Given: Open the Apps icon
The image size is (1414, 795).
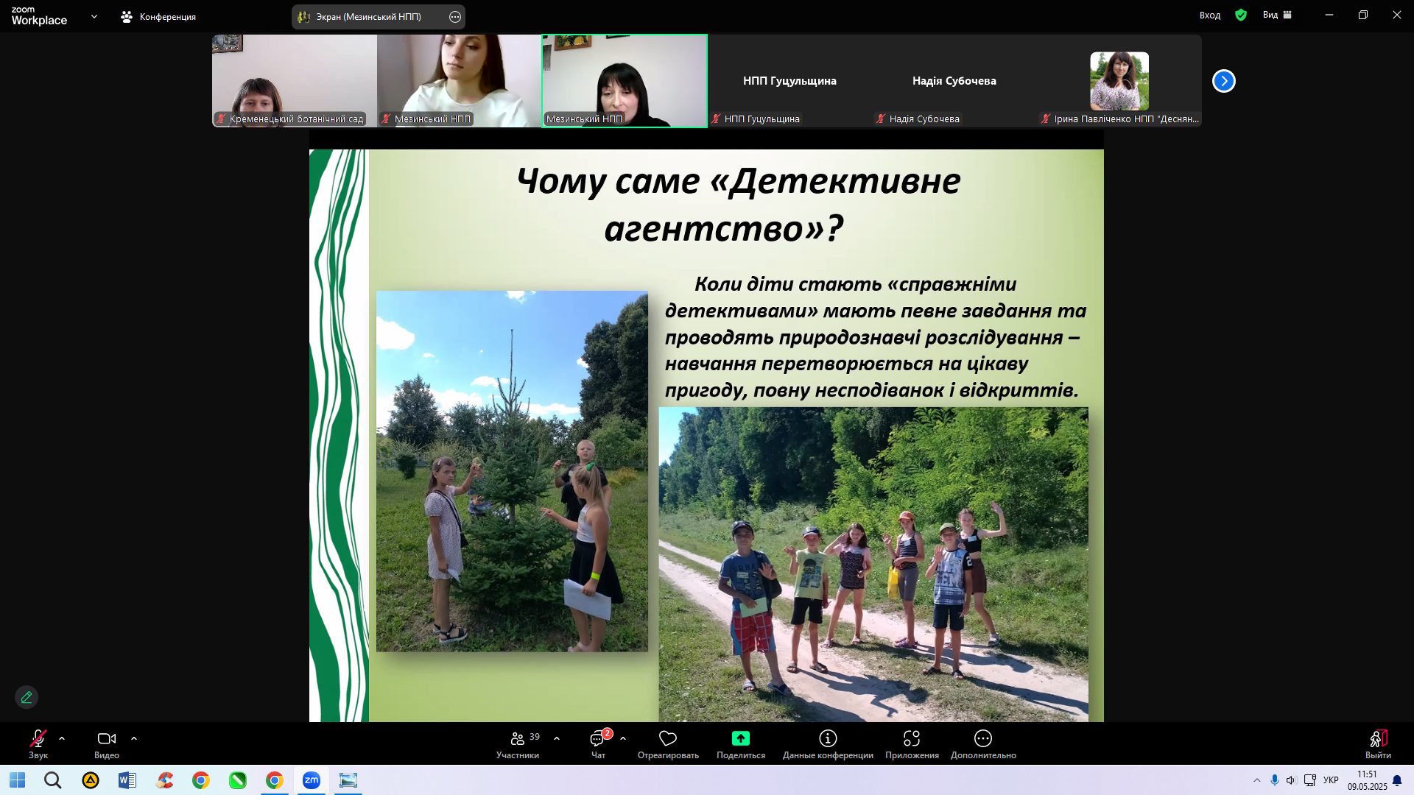Looking at the screenshot, I should click(x=912, y=738).
